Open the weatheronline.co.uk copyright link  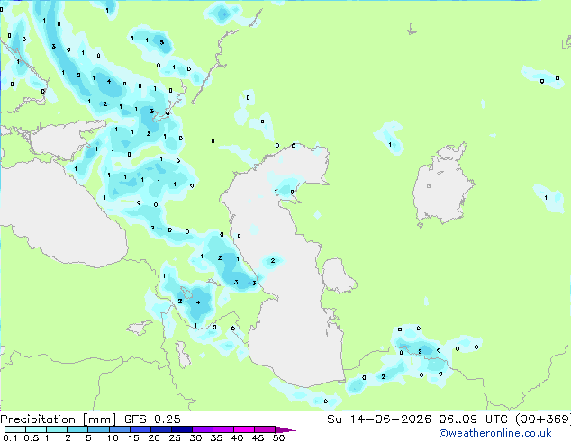(x=495, y=433)
